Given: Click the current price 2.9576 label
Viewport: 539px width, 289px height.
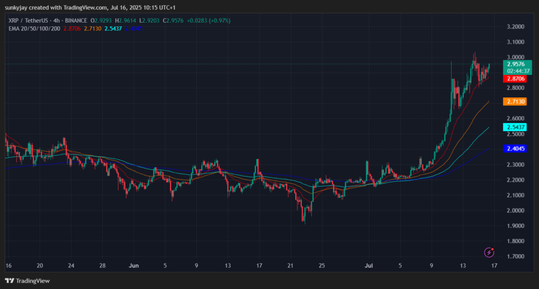Looking at the screenshot, I should point(517,64).
